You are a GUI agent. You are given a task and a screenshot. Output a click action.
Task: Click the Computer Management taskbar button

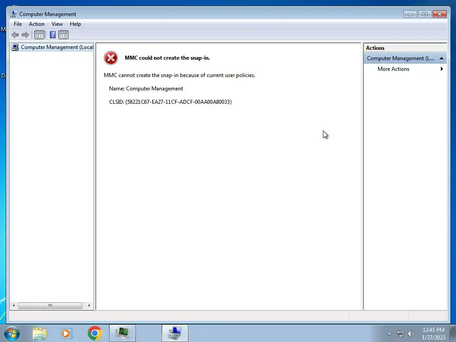pos(175,333)
